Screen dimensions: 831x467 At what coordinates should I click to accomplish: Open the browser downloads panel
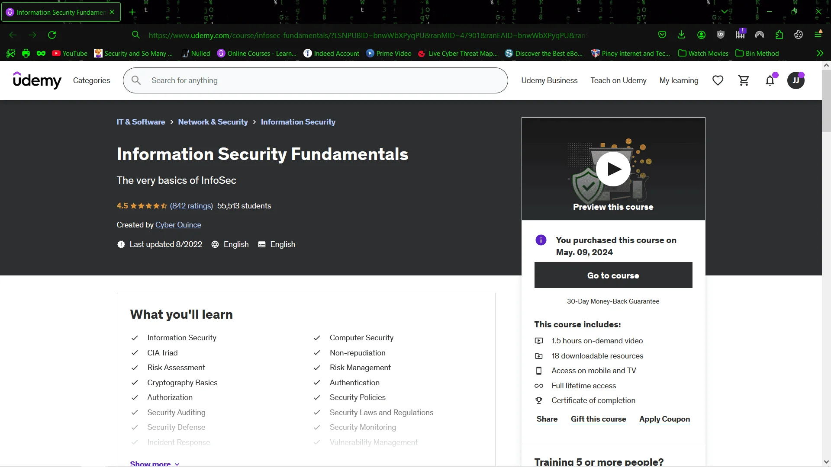pyautogui.click(x=681, y=35)
